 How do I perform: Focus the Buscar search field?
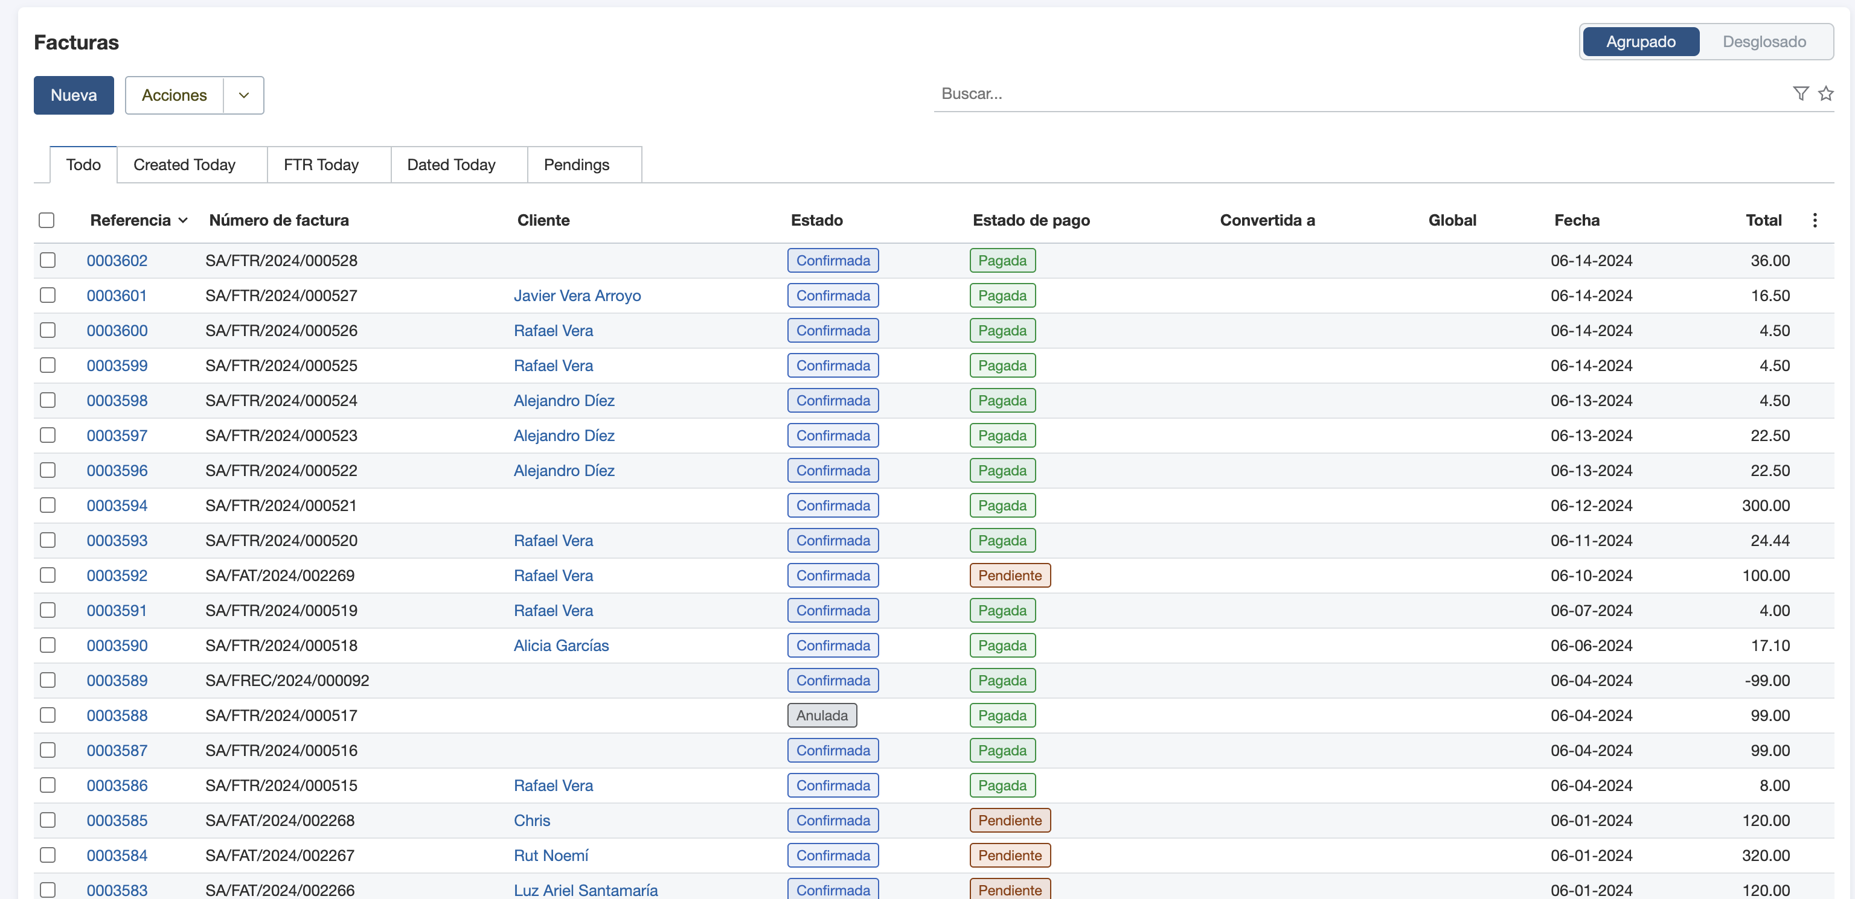[x=1361, y=94]
